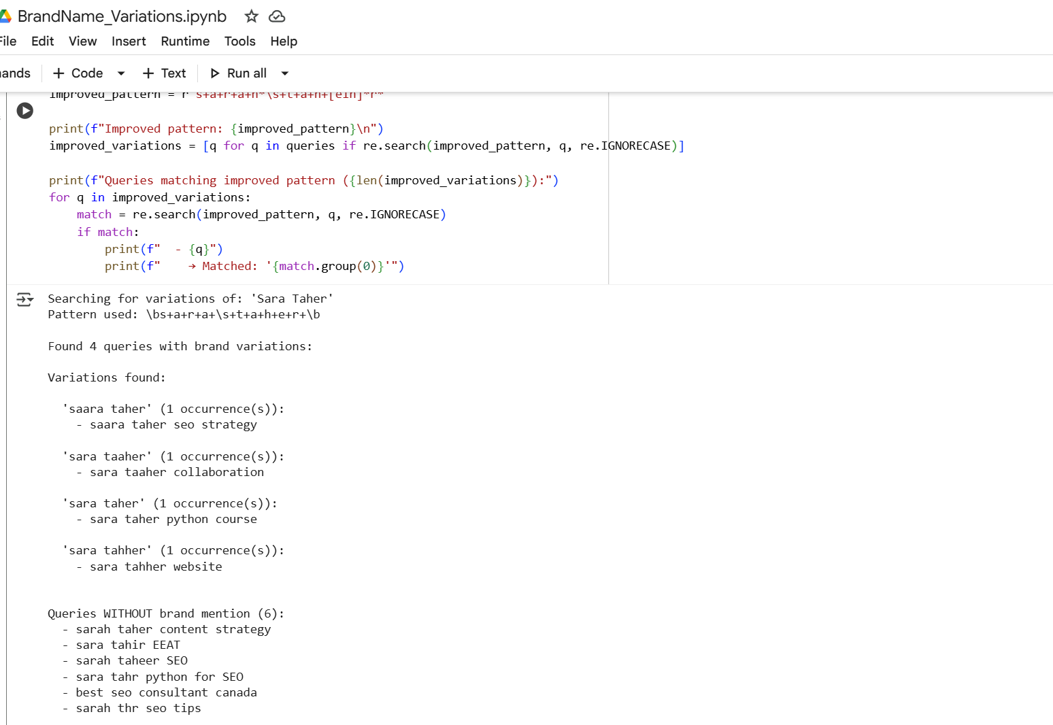Viewport: 1053px width, 725px height.
Task: Open the Insert menu
Action: point(129,41)
